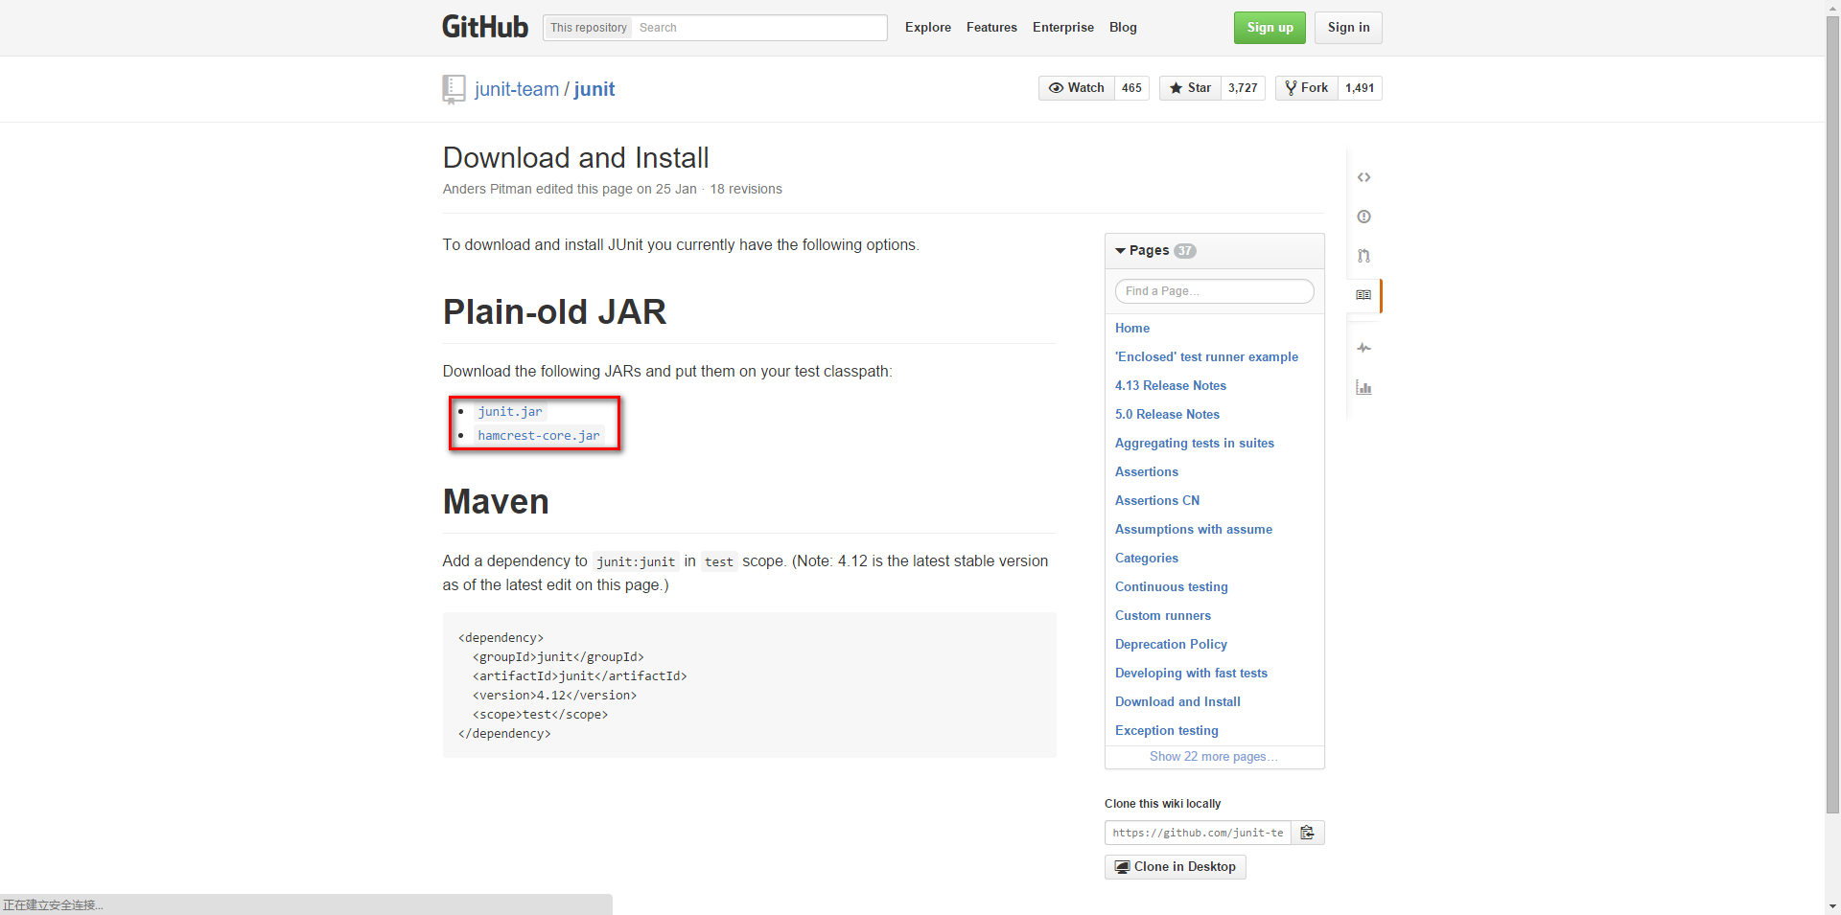Open Deprecation Policy page
Viewport: 1841px width, 915px height.
coord(1171,644)
